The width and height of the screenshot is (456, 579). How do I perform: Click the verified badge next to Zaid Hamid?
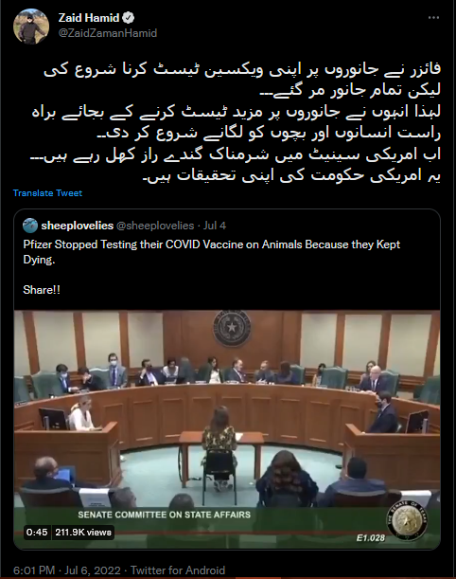pos(129,18)
